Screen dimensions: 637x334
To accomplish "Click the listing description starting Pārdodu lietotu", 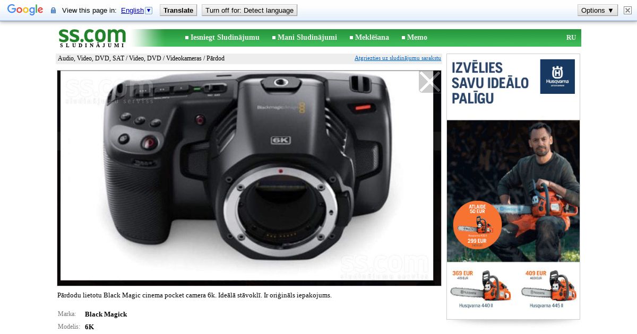I will pyautogui.click(x=194, y=295).
